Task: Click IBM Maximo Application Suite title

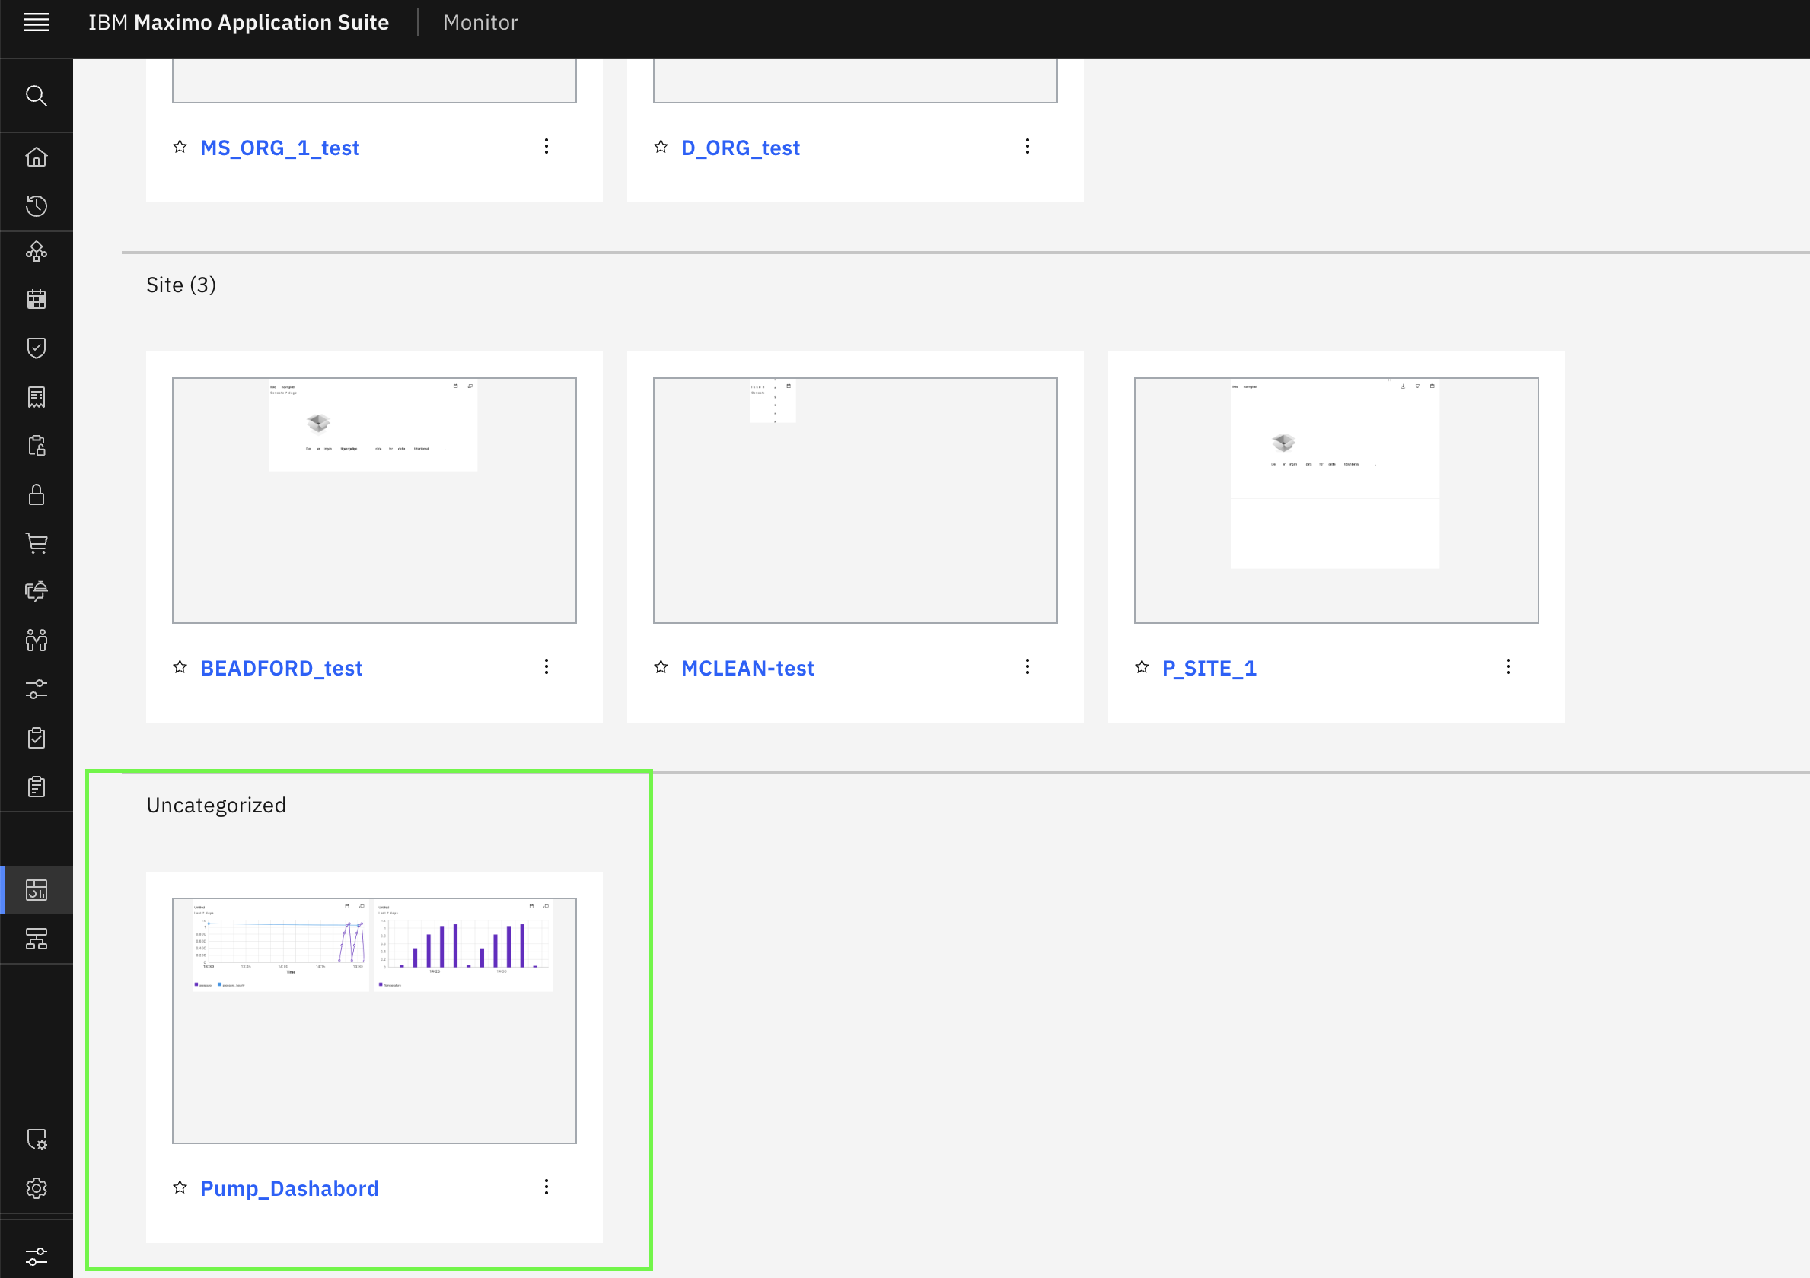Action: click(238, 22)
